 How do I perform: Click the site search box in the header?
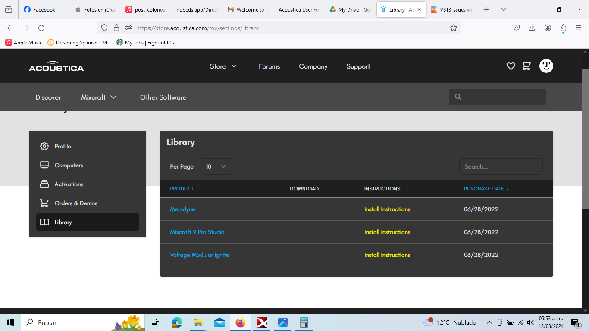[x=498, y=97]
